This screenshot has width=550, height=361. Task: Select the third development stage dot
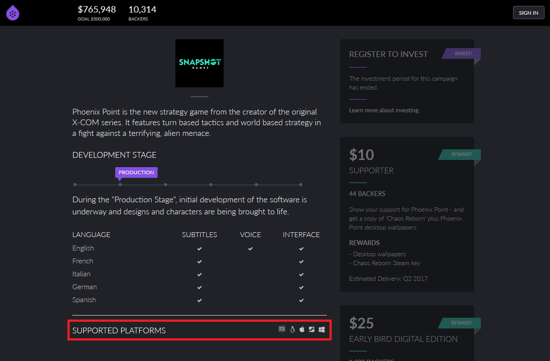166,185
